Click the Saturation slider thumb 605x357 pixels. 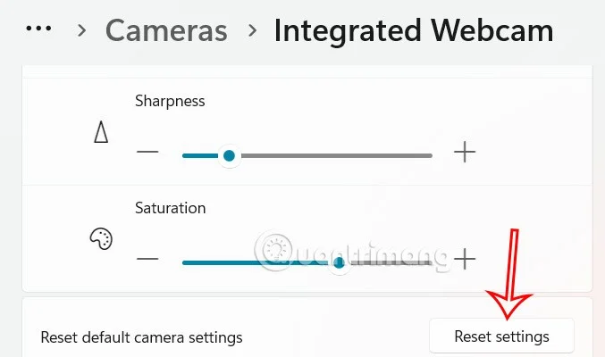pyautogui.click(x=338, y=262)
